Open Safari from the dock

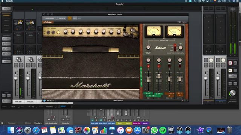36,130
